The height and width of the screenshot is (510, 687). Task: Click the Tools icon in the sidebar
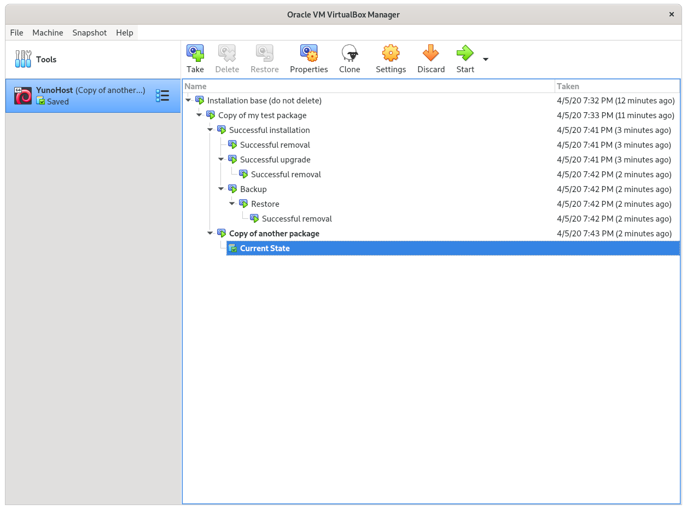click(x=23, y=59)
